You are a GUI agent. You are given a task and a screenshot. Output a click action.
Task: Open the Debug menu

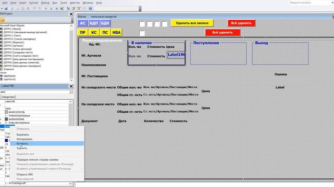click(x=45, y=3)
